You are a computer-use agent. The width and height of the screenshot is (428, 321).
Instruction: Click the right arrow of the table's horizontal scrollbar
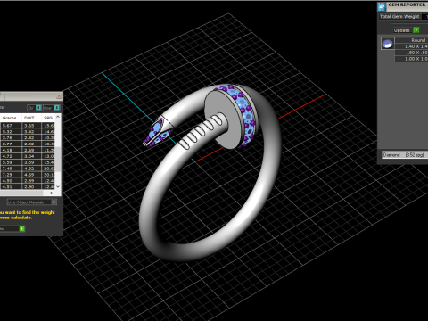pyautogui.click(x=52, y=193)
